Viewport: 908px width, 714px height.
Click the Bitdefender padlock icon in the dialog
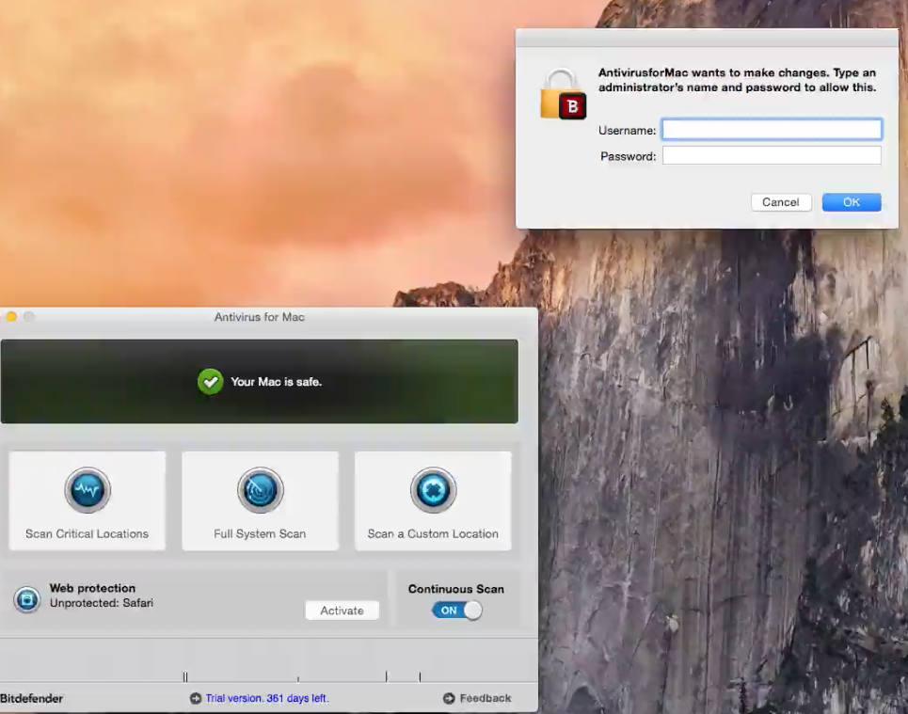click(x=563, y=94)
